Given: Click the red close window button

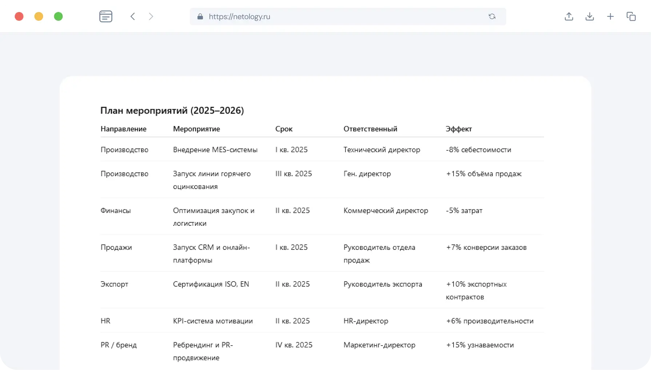Looking at the screenshot, I should pos(19,16).
